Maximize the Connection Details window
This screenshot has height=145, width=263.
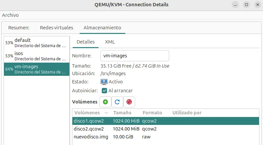coord(246,5)
